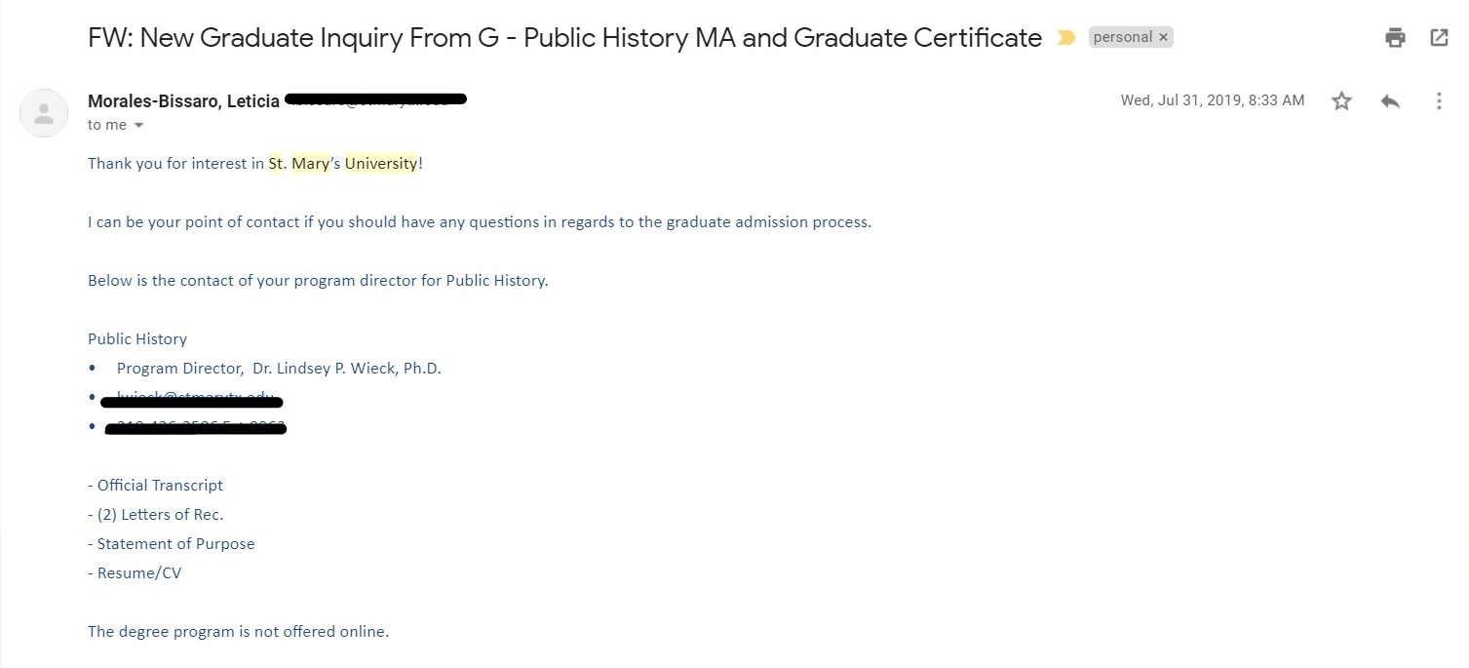Click the highlighted word "Mary"
The image size is (1469, 668).
pos(310,164)
